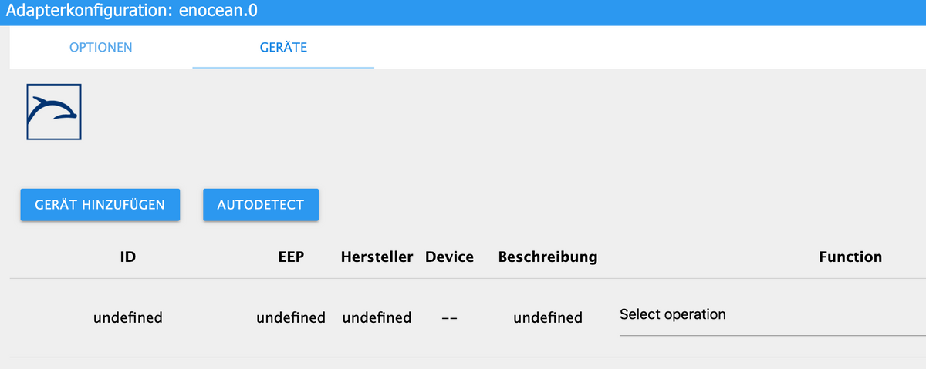Click the EEP column header
This screenshot has width=926, height=369.
[291, 257]
